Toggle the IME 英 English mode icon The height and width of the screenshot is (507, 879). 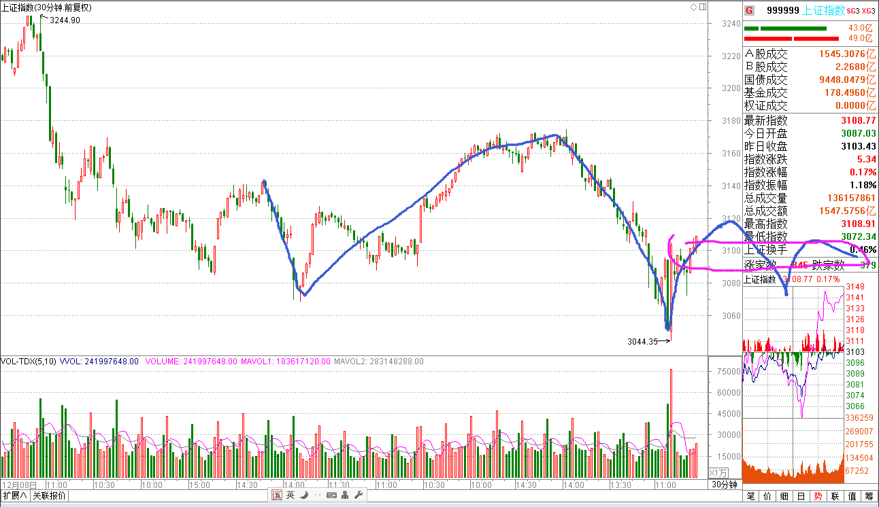click(x=291, y=495)
